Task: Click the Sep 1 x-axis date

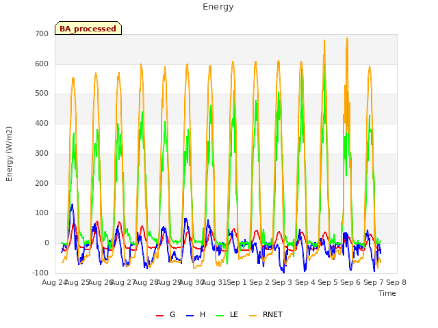Action: [x=237, y=282]
